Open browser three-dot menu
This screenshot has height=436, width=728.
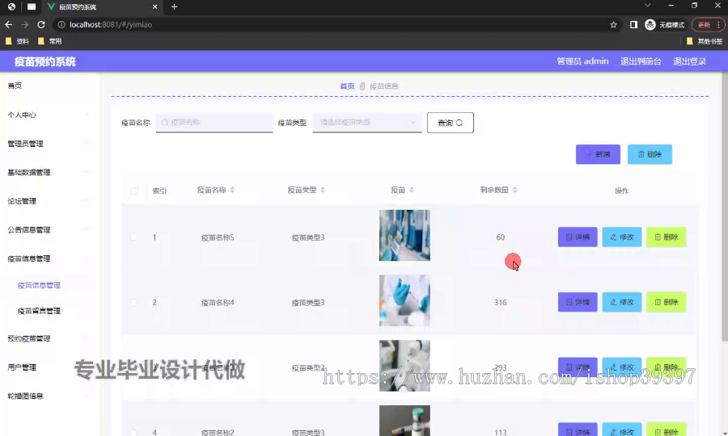click(x=719, y=24)
